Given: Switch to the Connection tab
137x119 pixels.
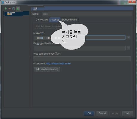Looking at the screenshot, I should [x=42, y=20].
